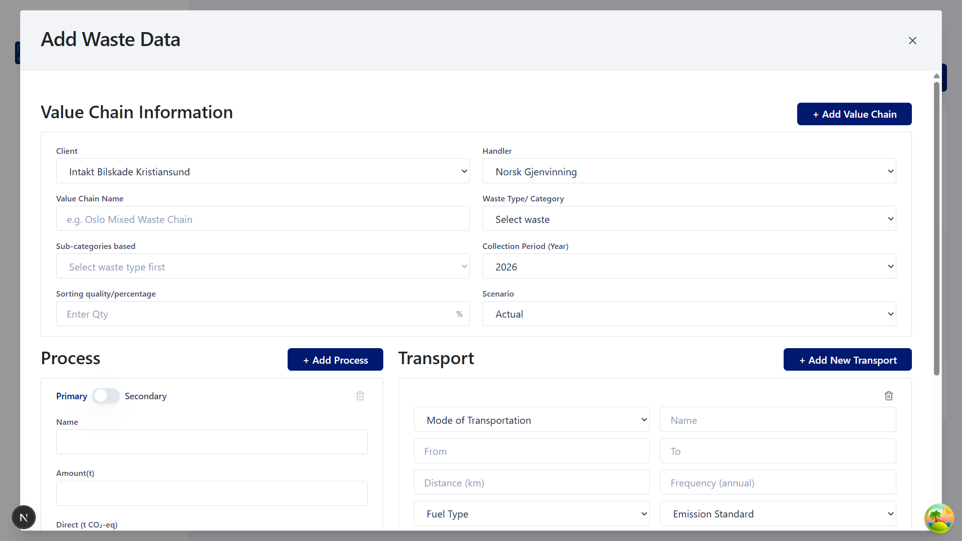Close the Add Waste Data dialog
962x541 pixels.
(912, 41)
